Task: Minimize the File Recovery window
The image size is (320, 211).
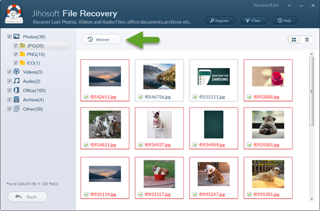Action: click(301, 6)
